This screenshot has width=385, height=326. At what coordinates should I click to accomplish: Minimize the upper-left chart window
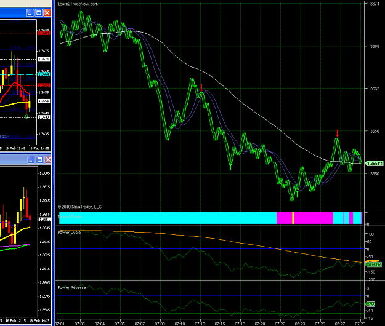click(30, 13)
